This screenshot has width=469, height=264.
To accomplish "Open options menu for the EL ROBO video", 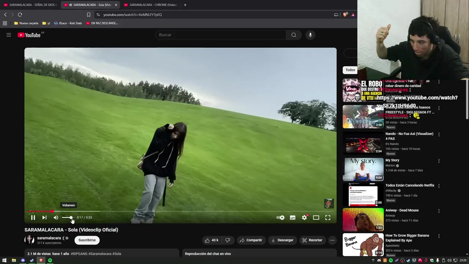I will click(x=439, y=82).
